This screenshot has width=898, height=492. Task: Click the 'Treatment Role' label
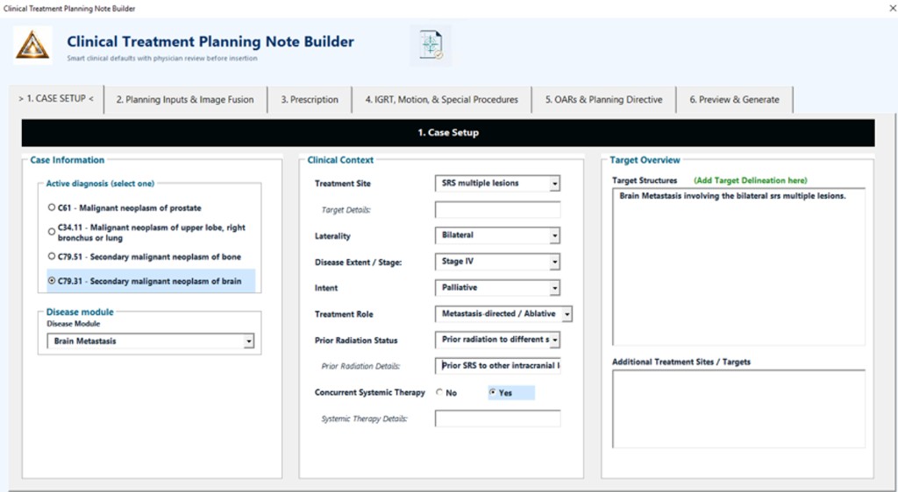pos(344,314)
